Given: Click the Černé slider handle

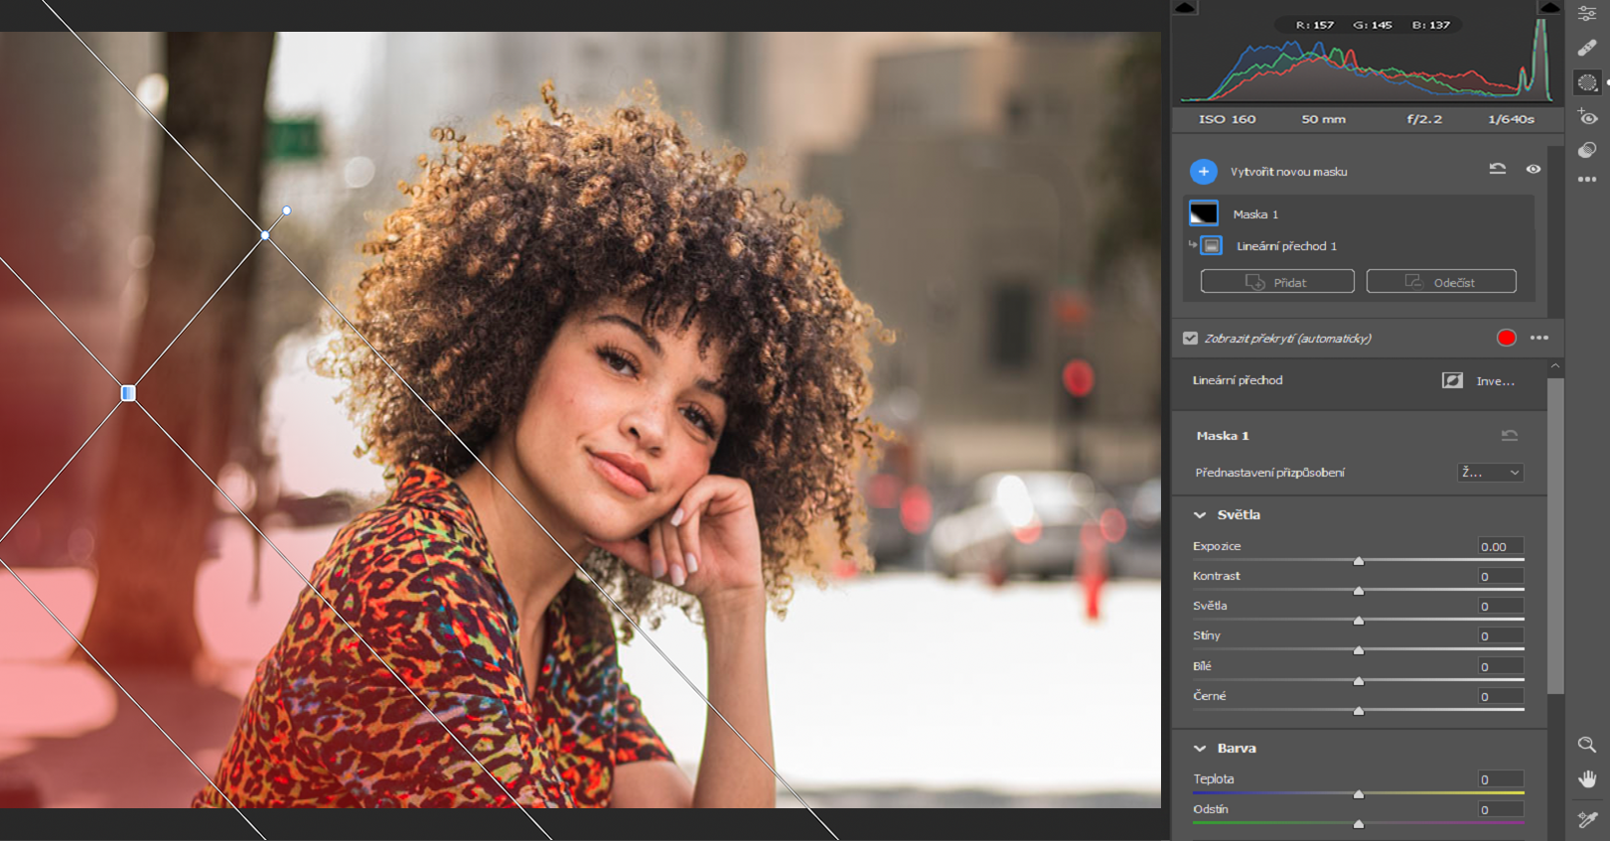Looking at the screenshot, I should pos(1359,711).
